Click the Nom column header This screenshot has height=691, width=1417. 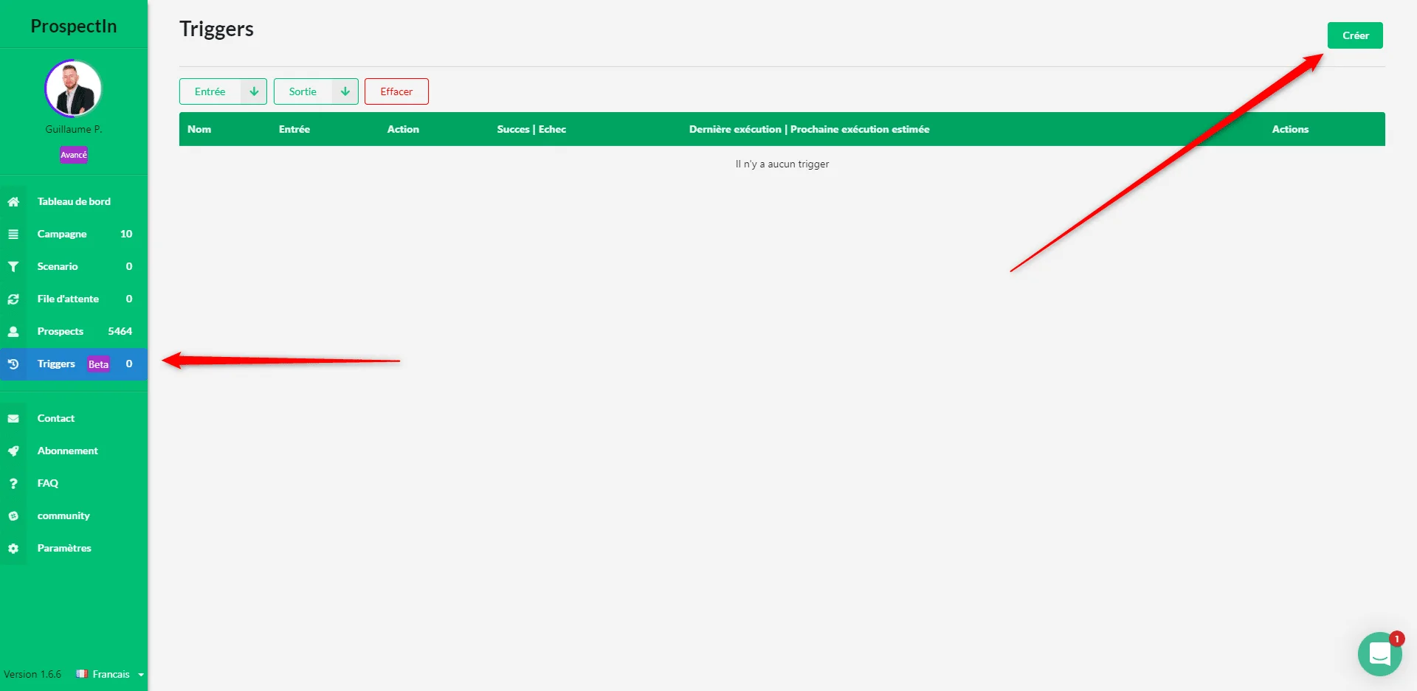[199, 129]
